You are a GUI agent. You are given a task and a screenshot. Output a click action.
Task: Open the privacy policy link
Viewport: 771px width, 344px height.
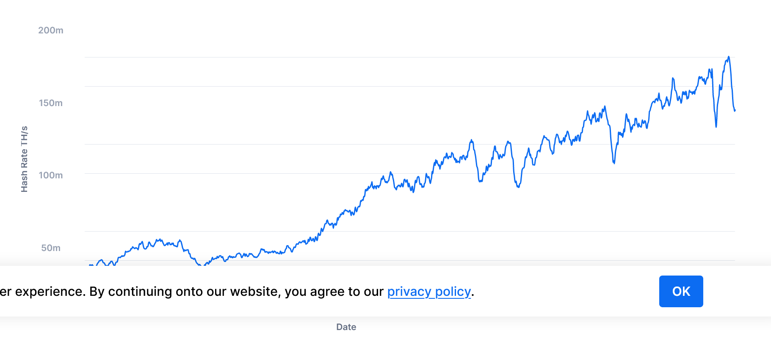tap(429, 292)
